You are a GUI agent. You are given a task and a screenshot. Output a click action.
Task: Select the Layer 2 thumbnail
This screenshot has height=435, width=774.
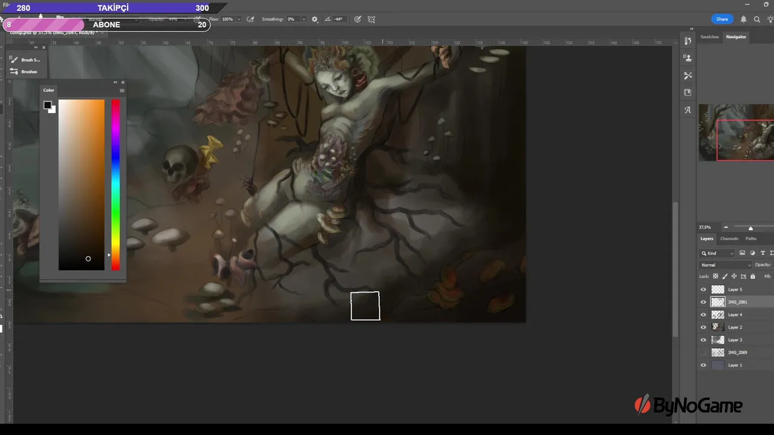coord(718,327)
